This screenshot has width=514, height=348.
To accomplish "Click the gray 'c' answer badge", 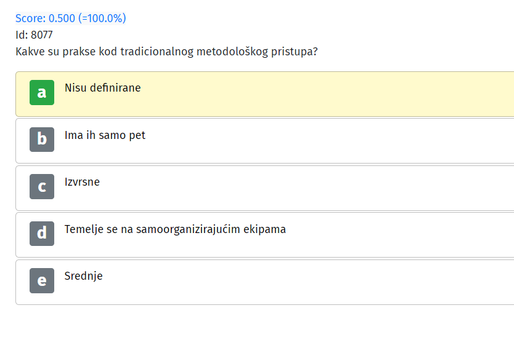I will (x=42, y=186).
